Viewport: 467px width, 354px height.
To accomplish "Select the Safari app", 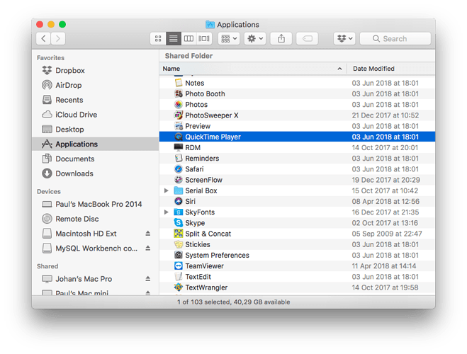I will coord(297,169).
